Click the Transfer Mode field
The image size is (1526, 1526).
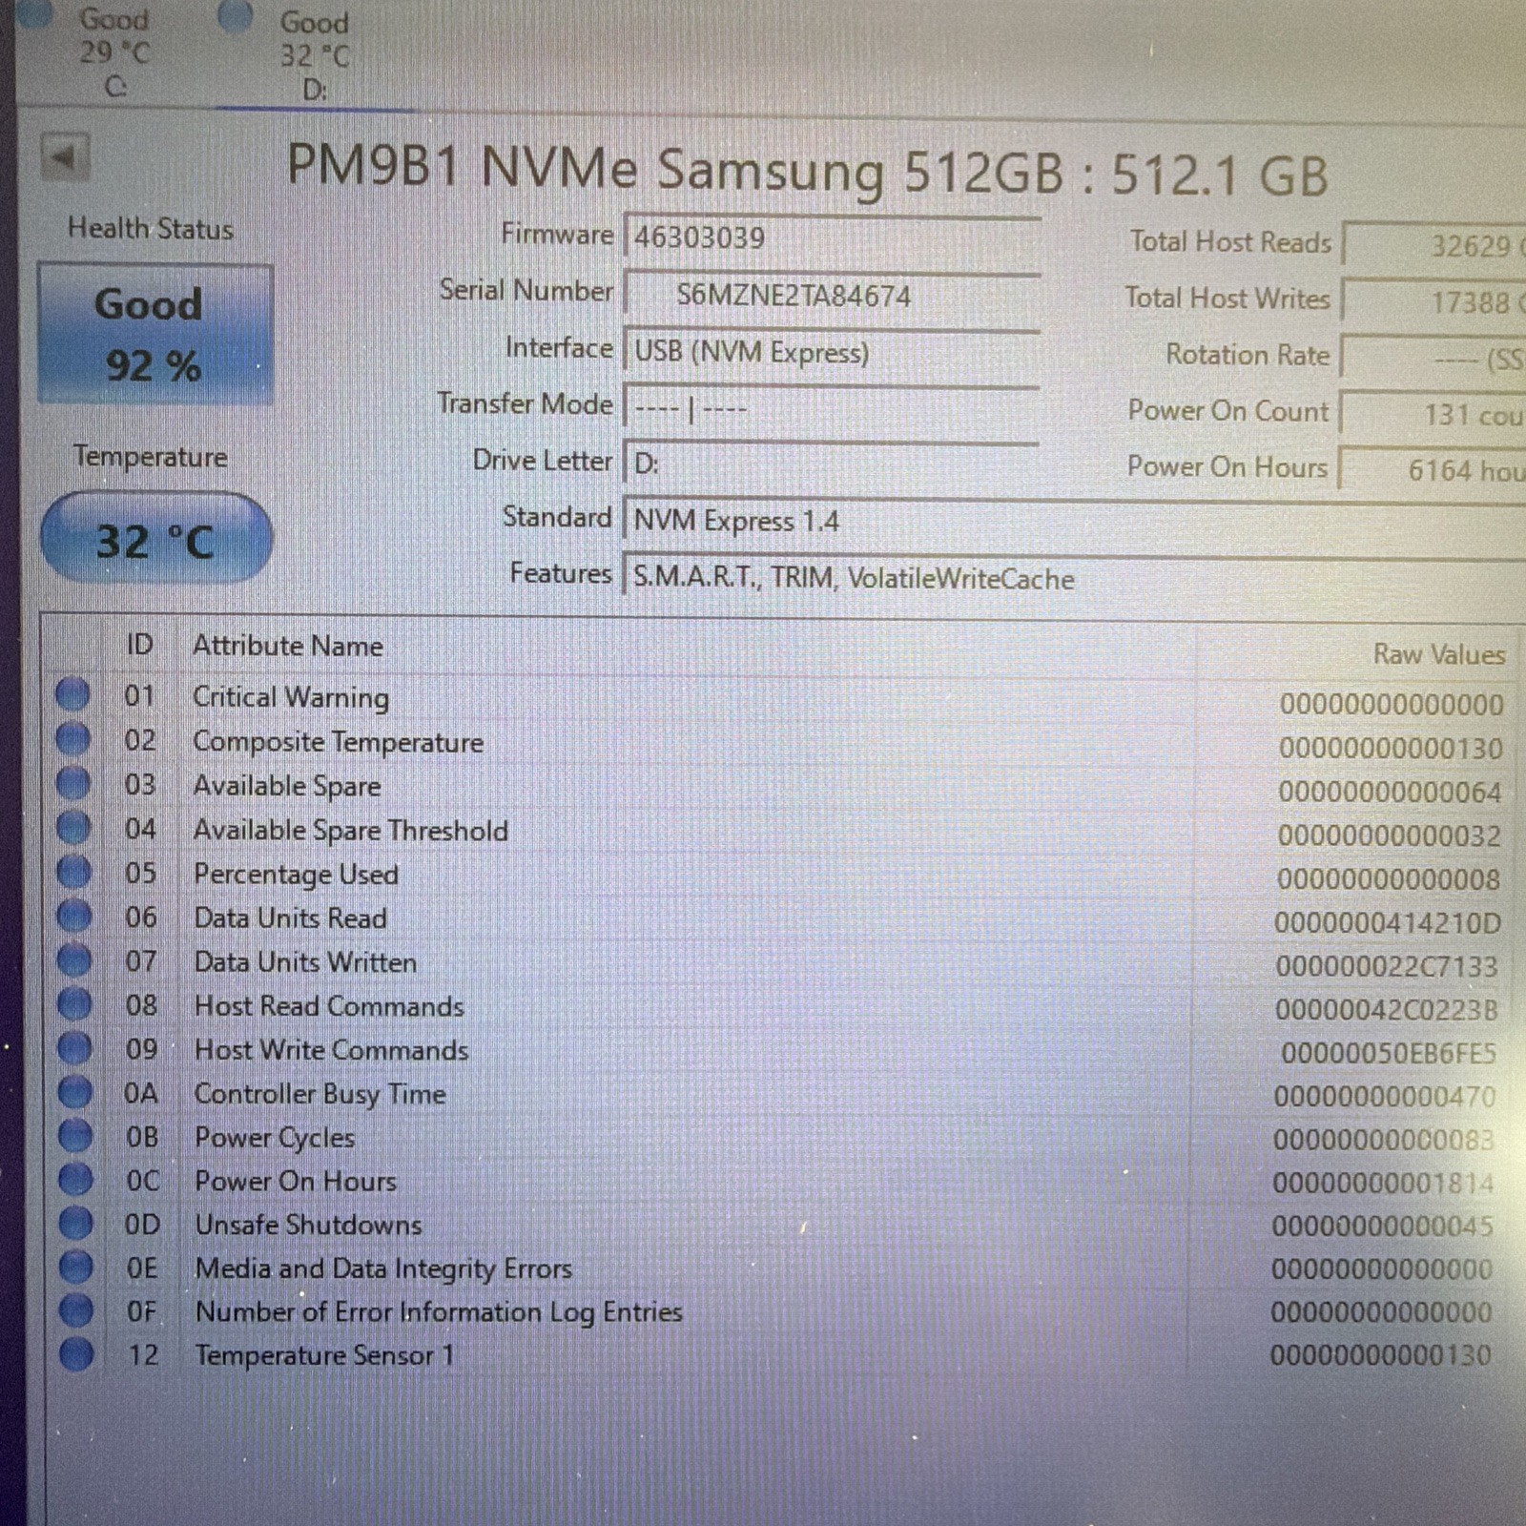(832, 408)
